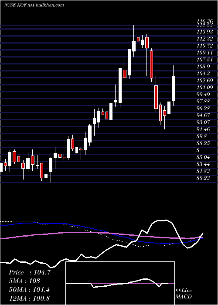Open the Live MACD inset chart
Screen dimensions: 218x305
120,283
